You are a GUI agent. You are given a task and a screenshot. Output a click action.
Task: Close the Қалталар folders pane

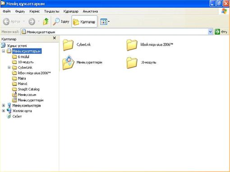click(x=55, y=38)
